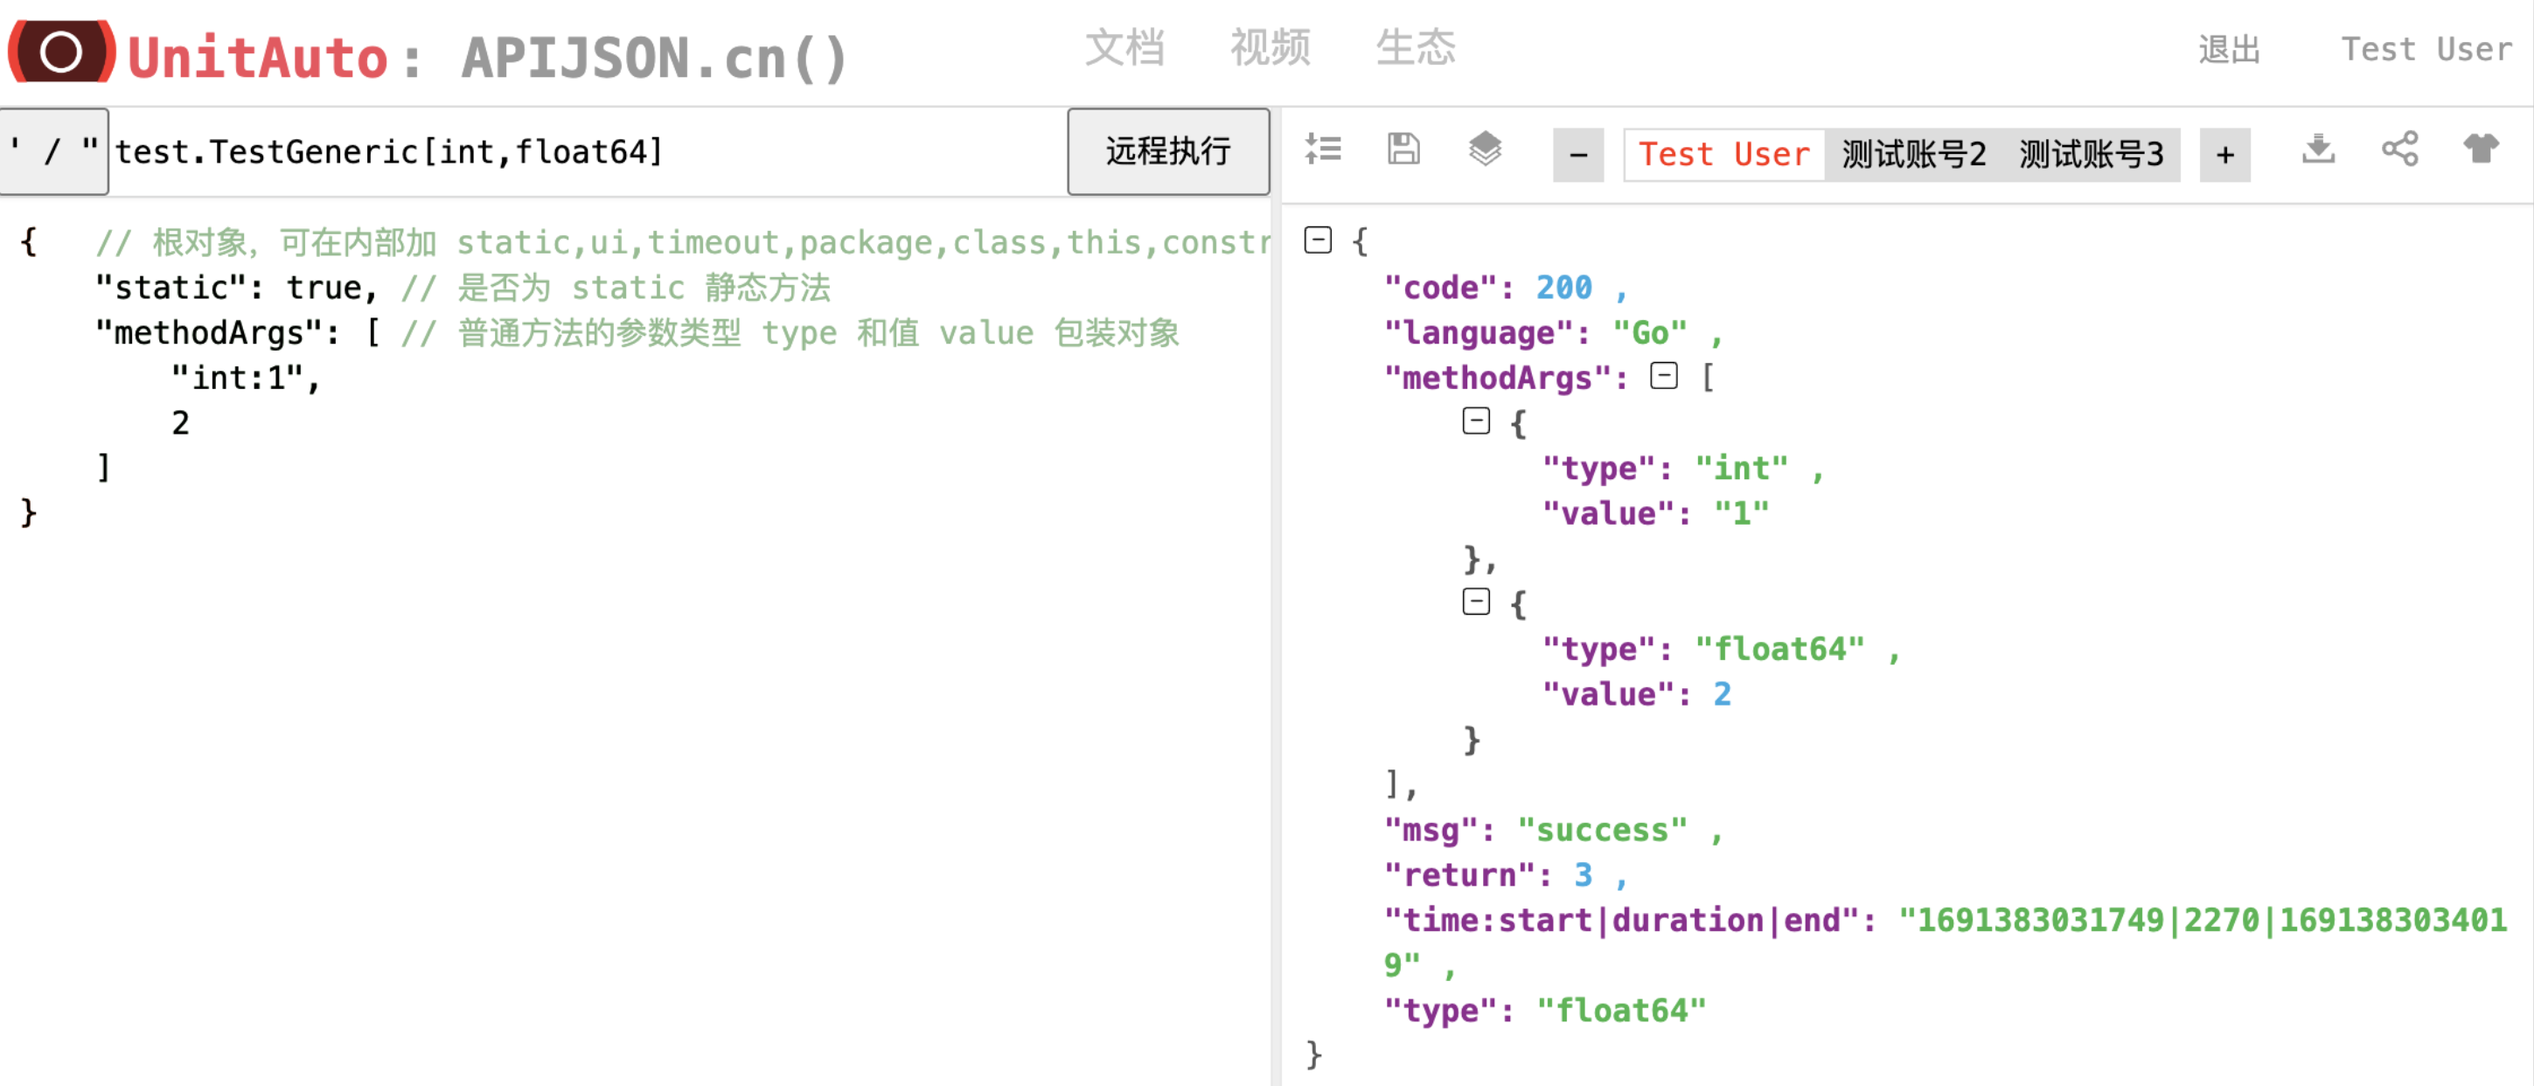2534x1086 pixels.
Task: Open the 文档 docs link
Action: pos(1124,47)
